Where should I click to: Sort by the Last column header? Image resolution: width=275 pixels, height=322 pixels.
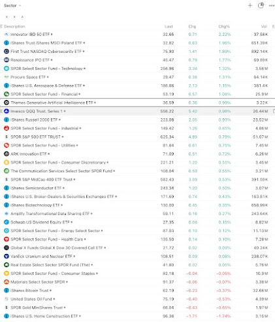coord(169,26)
